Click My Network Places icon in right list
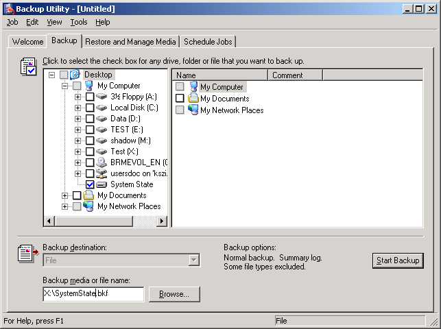441x329 pixels. (193, 110)
